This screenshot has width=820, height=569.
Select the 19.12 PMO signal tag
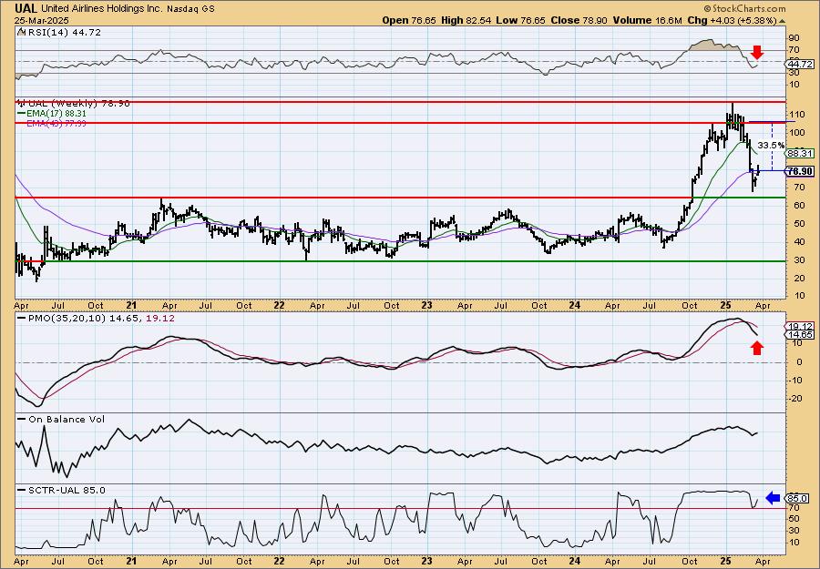point(800,326)
